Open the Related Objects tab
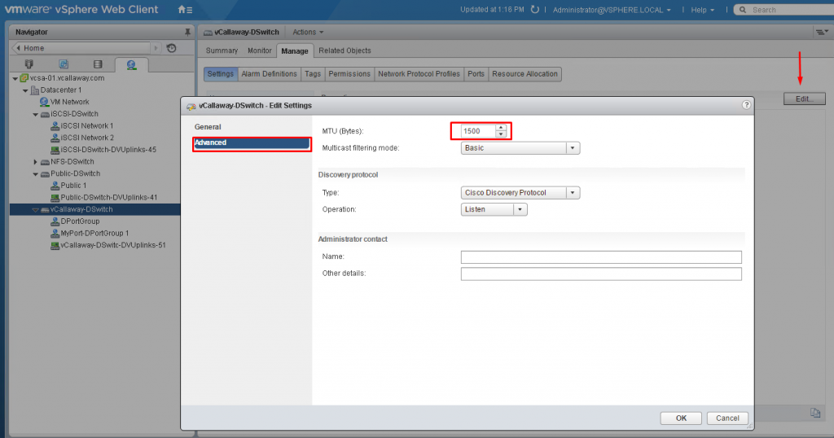Image resolution: width=834 pixels, height=438 pixels. tap(345, 50)
